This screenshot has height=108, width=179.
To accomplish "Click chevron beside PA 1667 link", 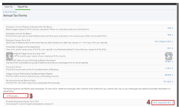I will coord(172,82).
